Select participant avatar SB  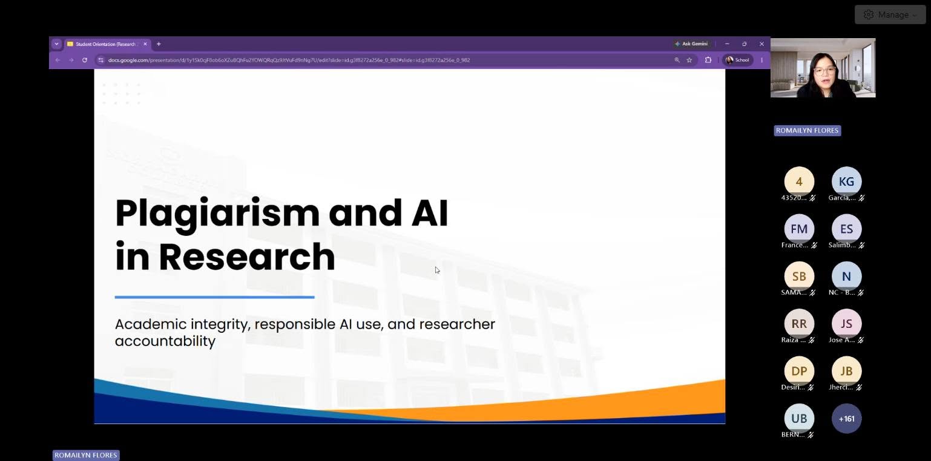click(799, 276)
